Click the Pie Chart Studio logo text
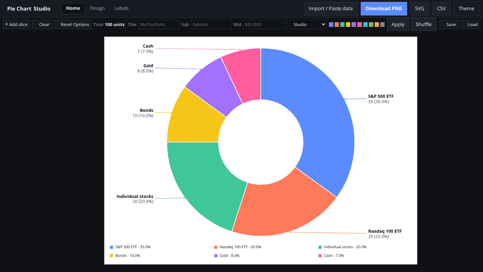The image size is (483, 272). [29, 9]
